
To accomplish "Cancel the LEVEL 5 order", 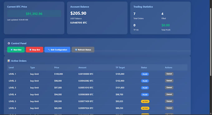I will pos(169,101).
